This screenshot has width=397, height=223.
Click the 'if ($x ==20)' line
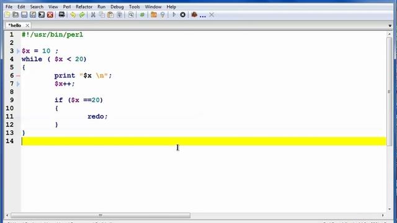click(79, 100)
